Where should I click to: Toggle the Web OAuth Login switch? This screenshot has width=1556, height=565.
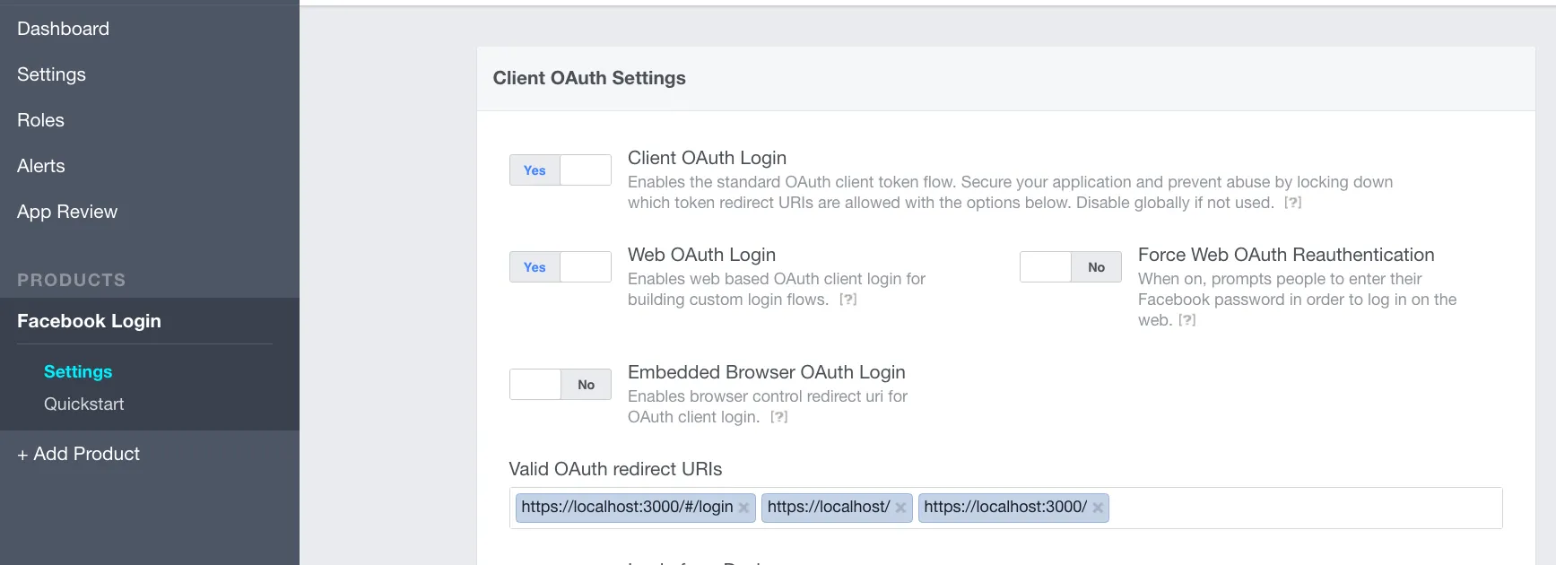click(x=560, y=267)
